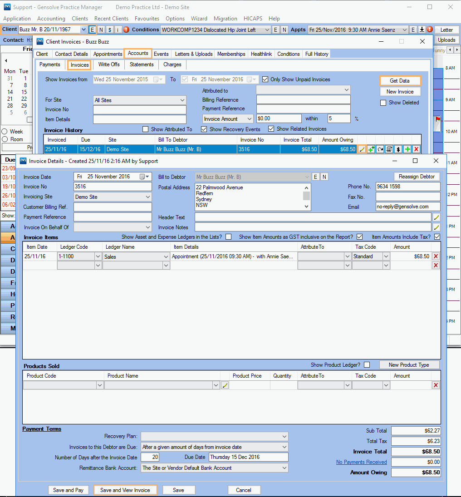The height and width of the screenshot is (497, 461).
Task: Click the pencil icon in Products Sold row
Action: 225,385
